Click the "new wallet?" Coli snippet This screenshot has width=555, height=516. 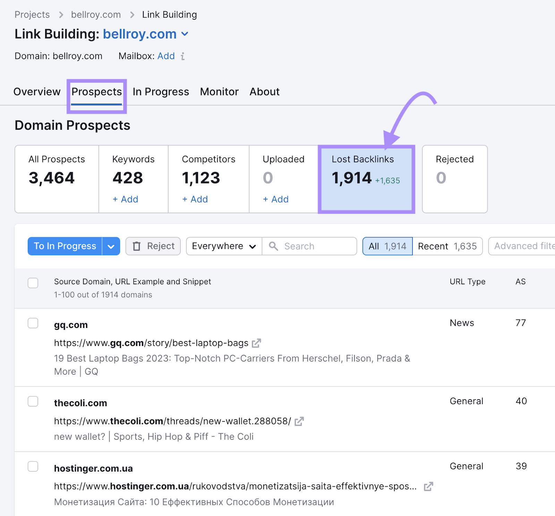154,437
